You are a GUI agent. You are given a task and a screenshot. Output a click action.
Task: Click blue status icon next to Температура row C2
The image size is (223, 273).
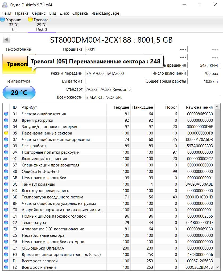click(6, 223)
